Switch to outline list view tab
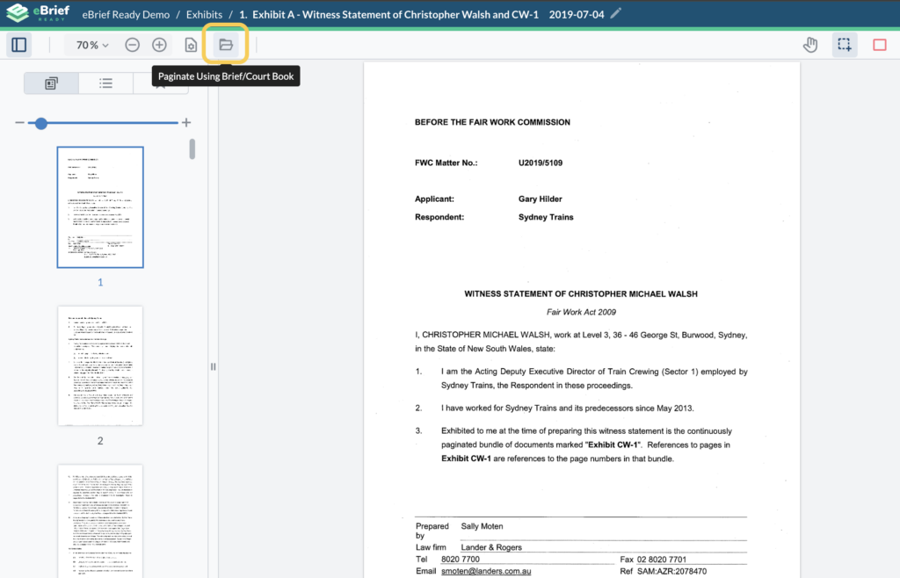The image size is (900, 578). point(105,83)
